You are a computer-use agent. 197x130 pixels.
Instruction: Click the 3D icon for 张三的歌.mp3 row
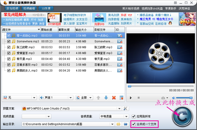(x=120, y=47)
